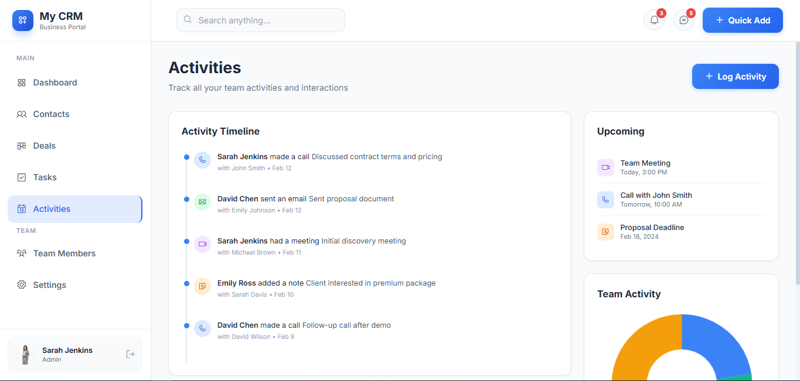Click the video icon for discovery meeting entry
The width and height of the screenshot is (800, 381).
point(202,245)
